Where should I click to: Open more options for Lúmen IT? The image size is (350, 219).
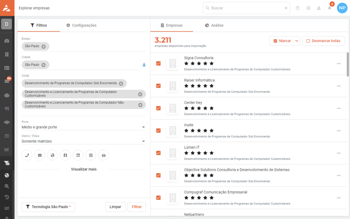[x=339, y=153]
